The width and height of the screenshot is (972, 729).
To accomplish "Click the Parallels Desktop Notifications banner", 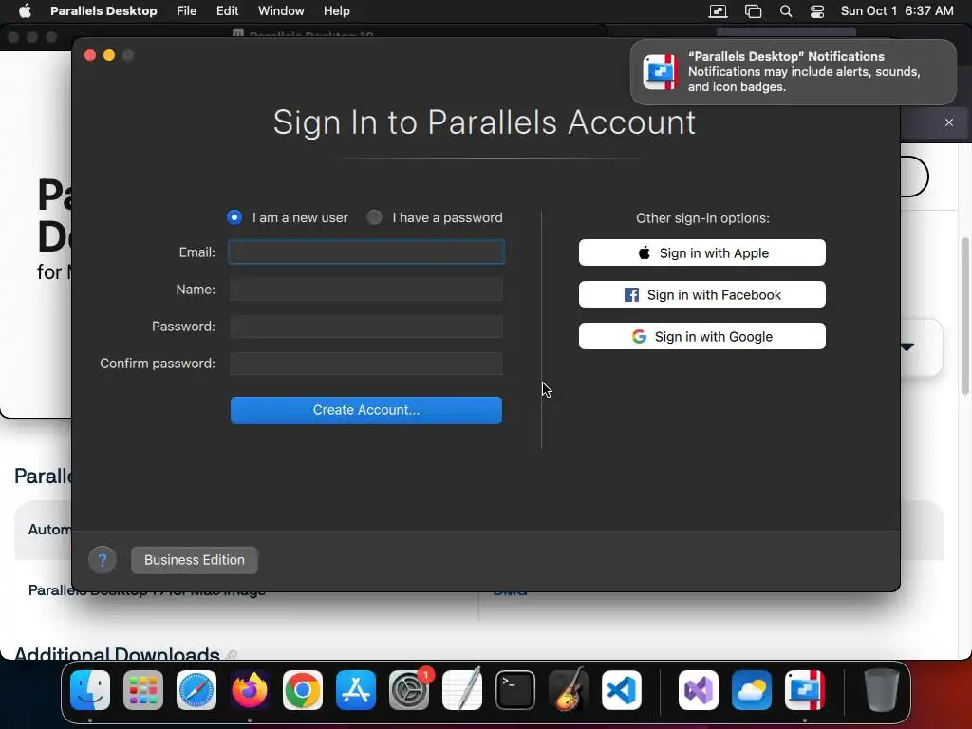I will pos(794,72).
